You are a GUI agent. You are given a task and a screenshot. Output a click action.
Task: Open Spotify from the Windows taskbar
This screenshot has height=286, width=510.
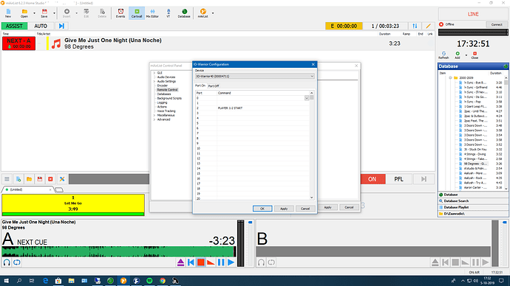[x=149, y=281]
